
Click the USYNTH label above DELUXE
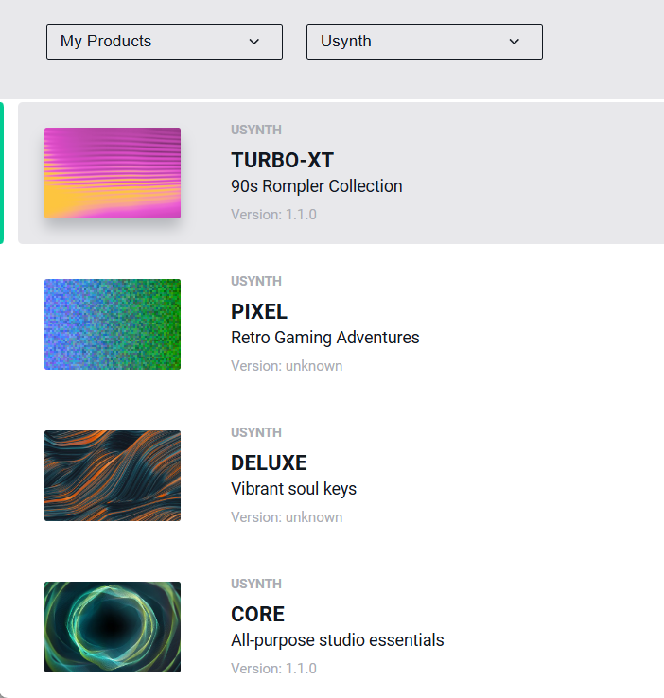[256, 432]
